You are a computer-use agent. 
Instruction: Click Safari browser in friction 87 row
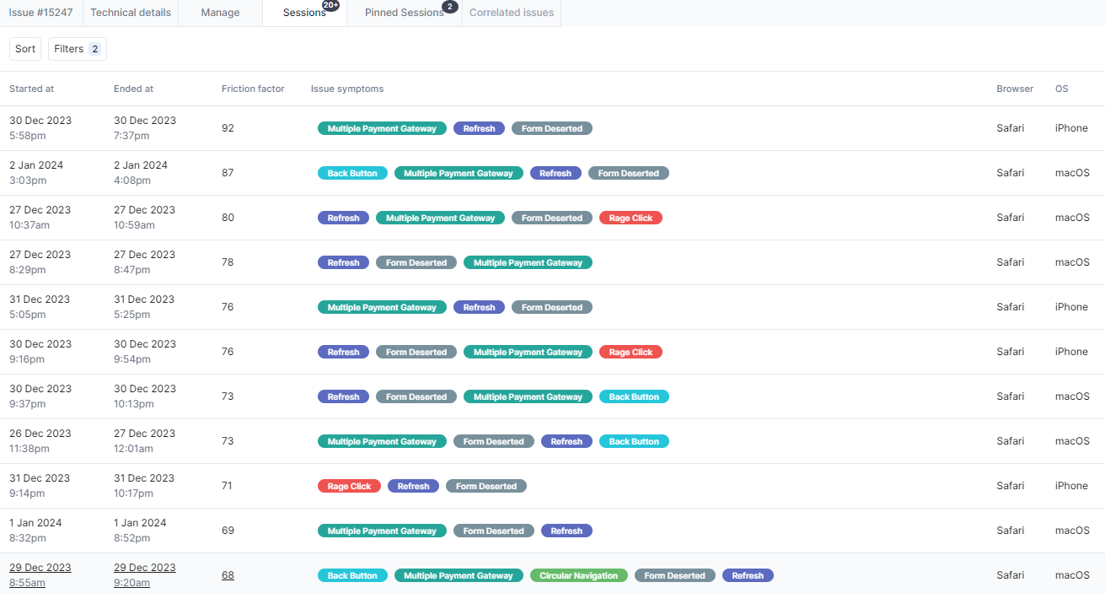click(x=1011, y=173)
